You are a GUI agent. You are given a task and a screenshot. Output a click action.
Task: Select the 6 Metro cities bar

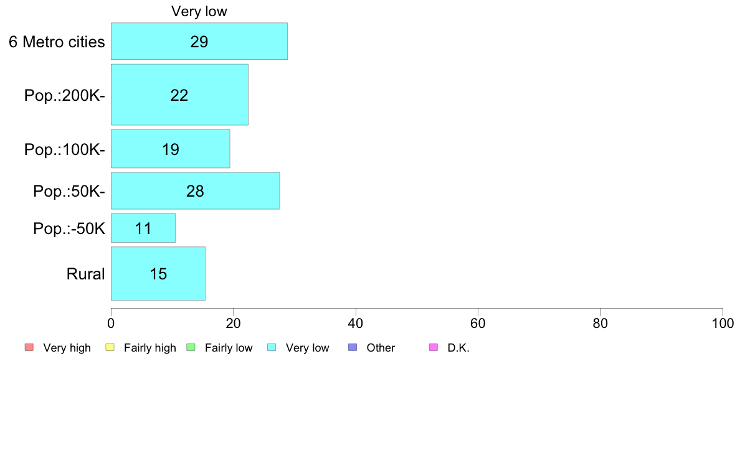(x=199, y=41)
